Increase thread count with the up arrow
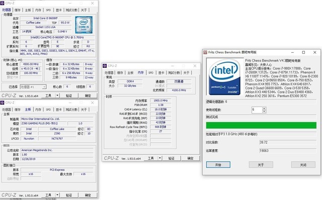This screenshot has height=200, width=322. [264, 109]
